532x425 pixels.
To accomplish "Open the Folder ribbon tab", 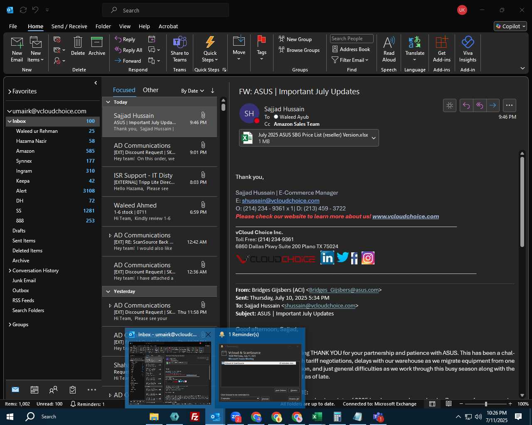I will coord(103,26).
